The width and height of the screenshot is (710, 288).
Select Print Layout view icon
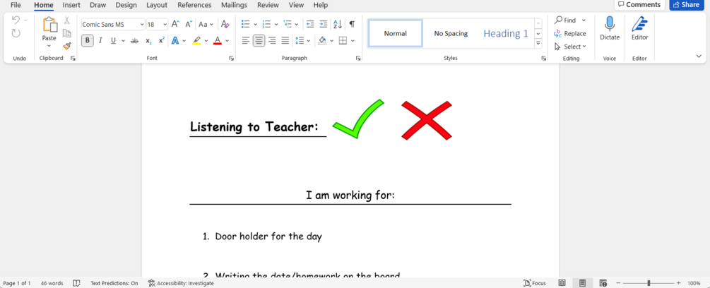[582, 283]
